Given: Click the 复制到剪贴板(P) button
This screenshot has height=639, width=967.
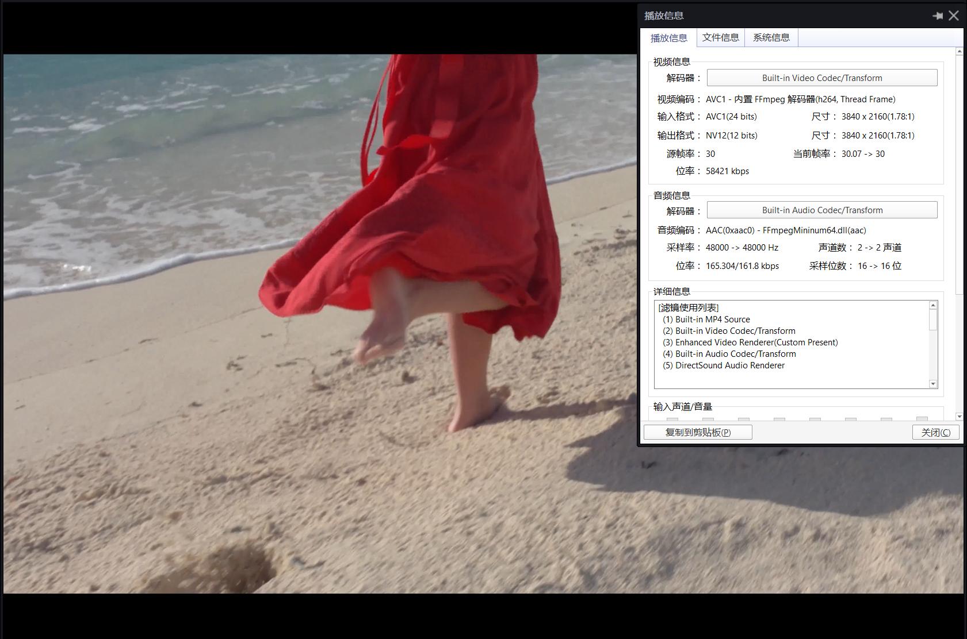Looking at the screenshot, I should coord(698,432).
